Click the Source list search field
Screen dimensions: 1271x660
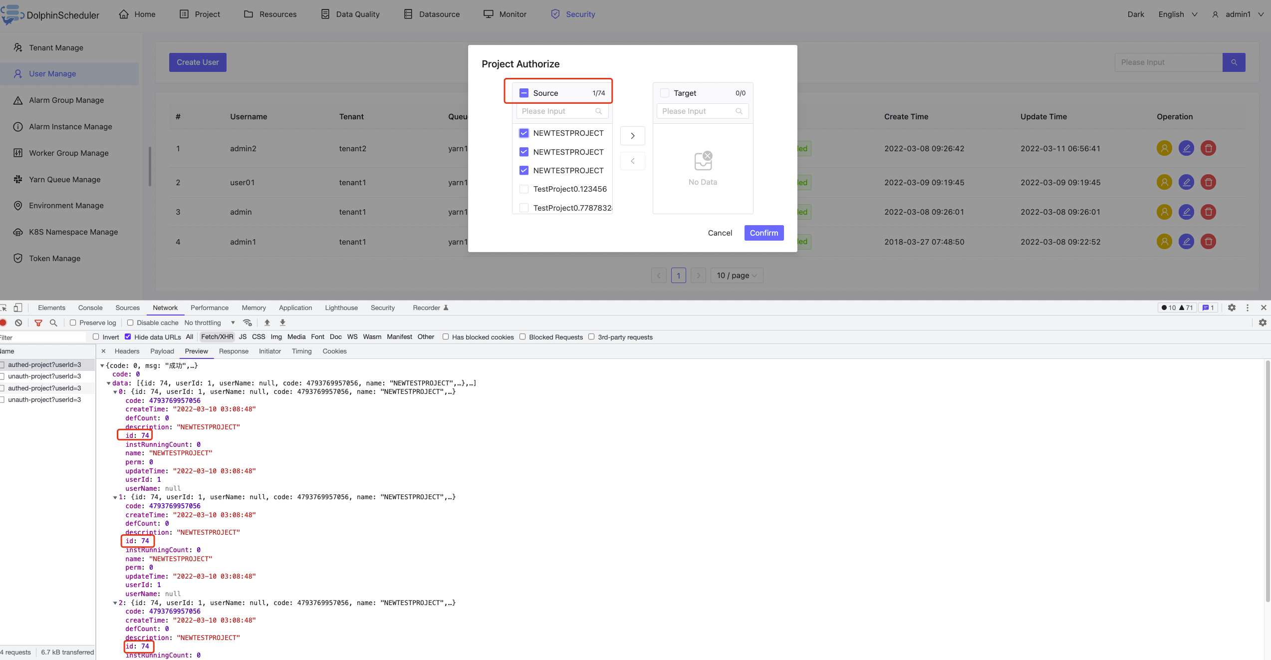(x=562, y=111)
